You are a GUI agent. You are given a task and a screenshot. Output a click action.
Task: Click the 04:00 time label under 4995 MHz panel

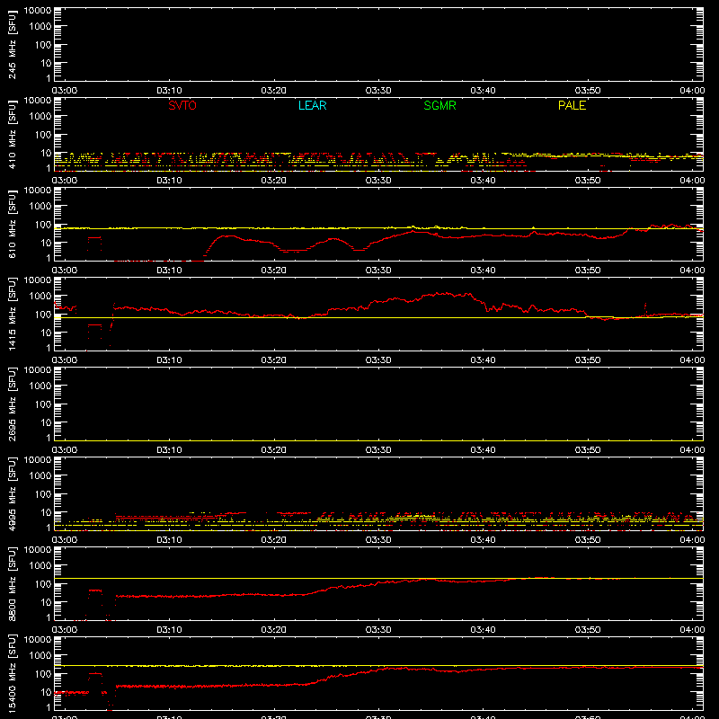click(x=692, y=540)
